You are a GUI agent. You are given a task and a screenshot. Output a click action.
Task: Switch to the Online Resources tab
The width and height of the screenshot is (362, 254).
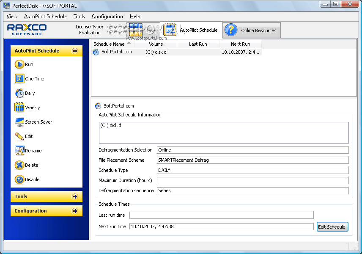(252, 30)
